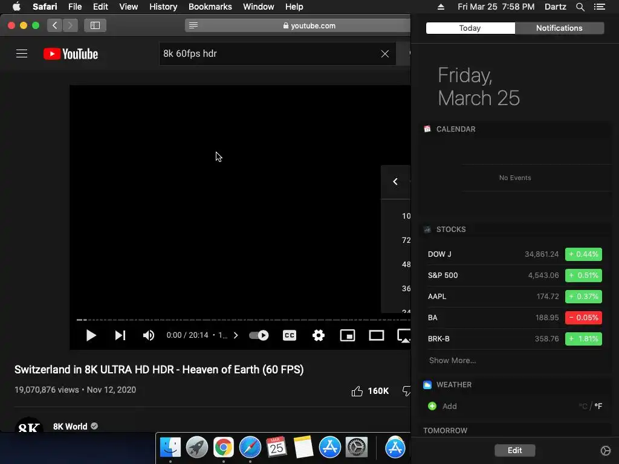Switch weather units to °F
The image size is (619, 464).
click(598, 406)
